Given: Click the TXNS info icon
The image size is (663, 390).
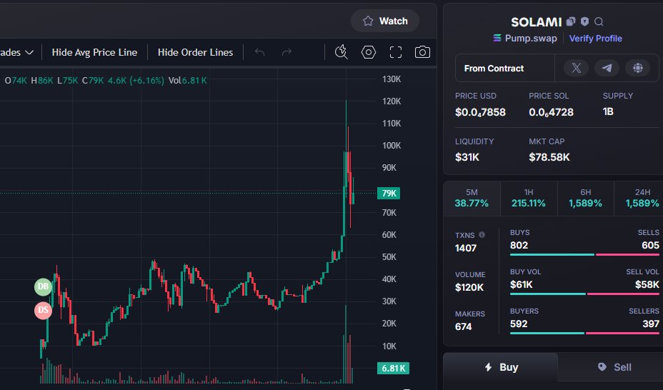Looking at the screenshot, I should [x=482, y=235].
